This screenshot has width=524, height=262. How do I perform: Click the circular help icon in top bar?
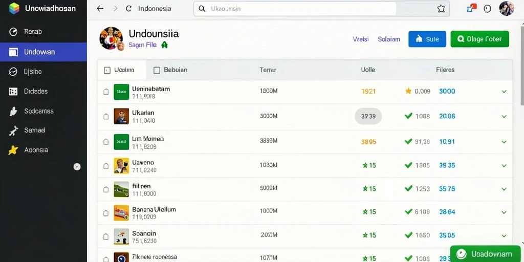pos(488,9)
